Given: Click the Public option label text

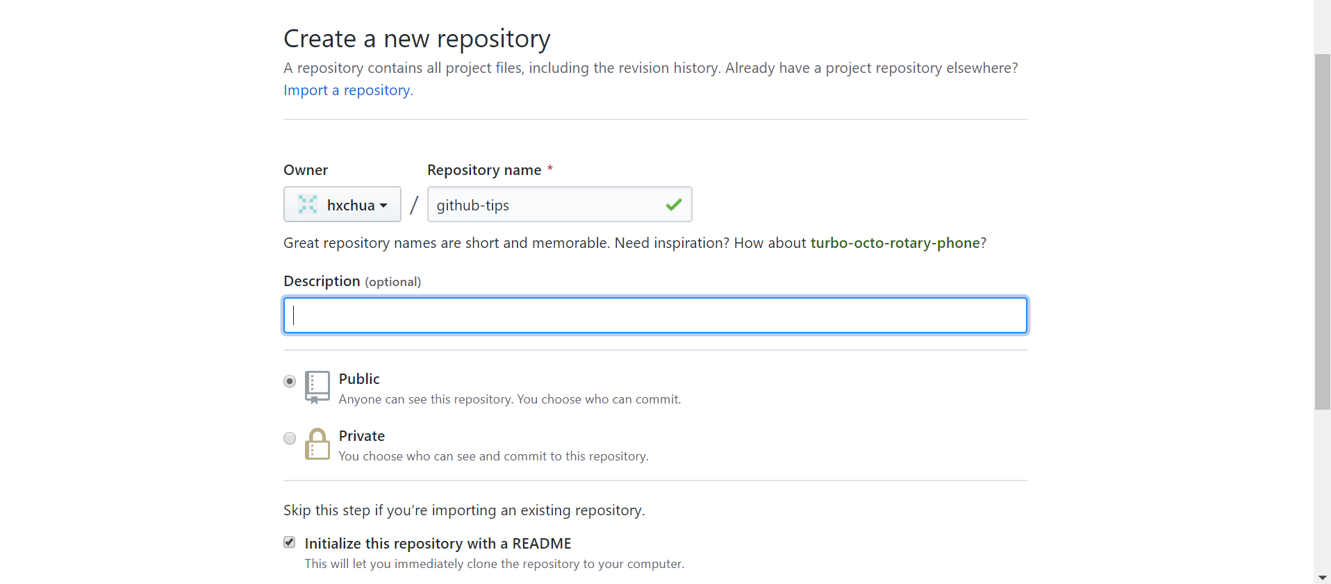Looking at the screenshot, I should click(359, 379).
